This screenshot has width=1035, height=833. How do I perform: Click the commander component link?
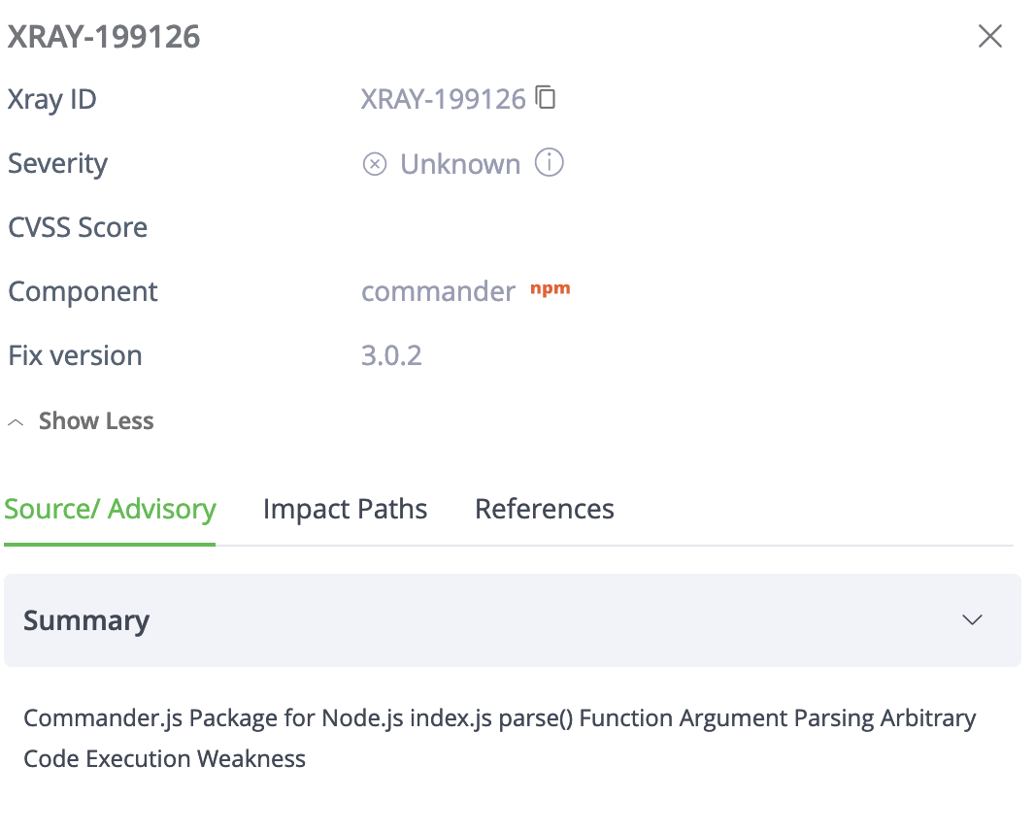(x=438, y=290)
